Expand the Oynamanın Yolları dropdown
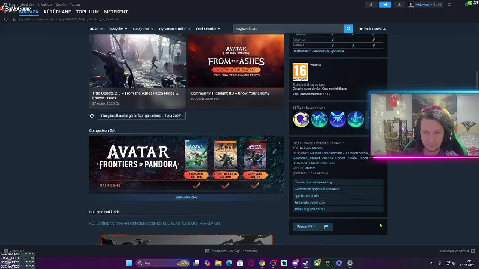This screenshot has width=479, height=269. coord(175,29)
